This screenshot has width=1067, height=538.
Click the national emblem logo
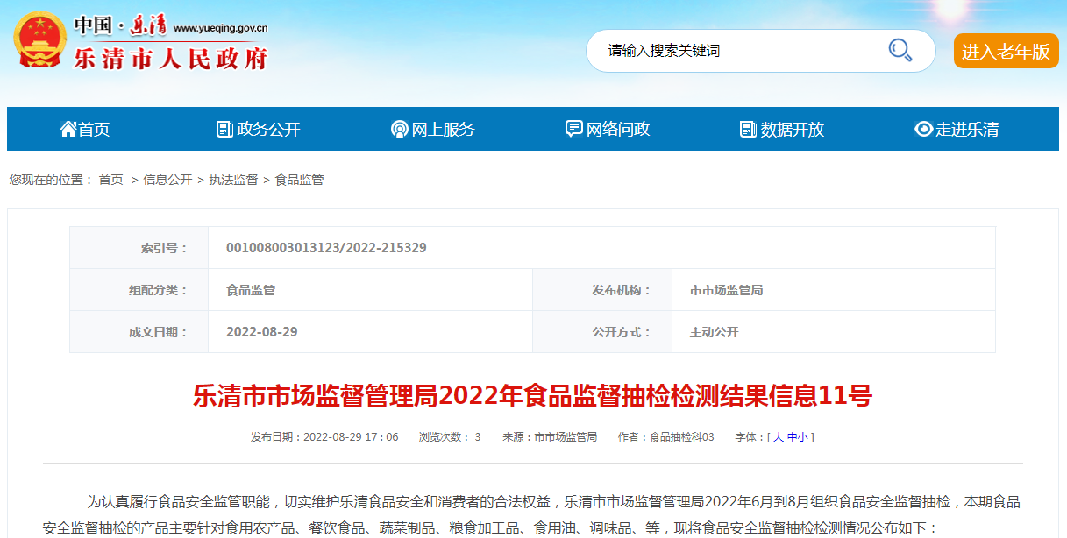tap(39, 40)
